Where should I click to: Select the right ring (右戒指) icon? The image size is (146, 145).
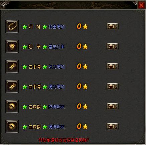12,127
